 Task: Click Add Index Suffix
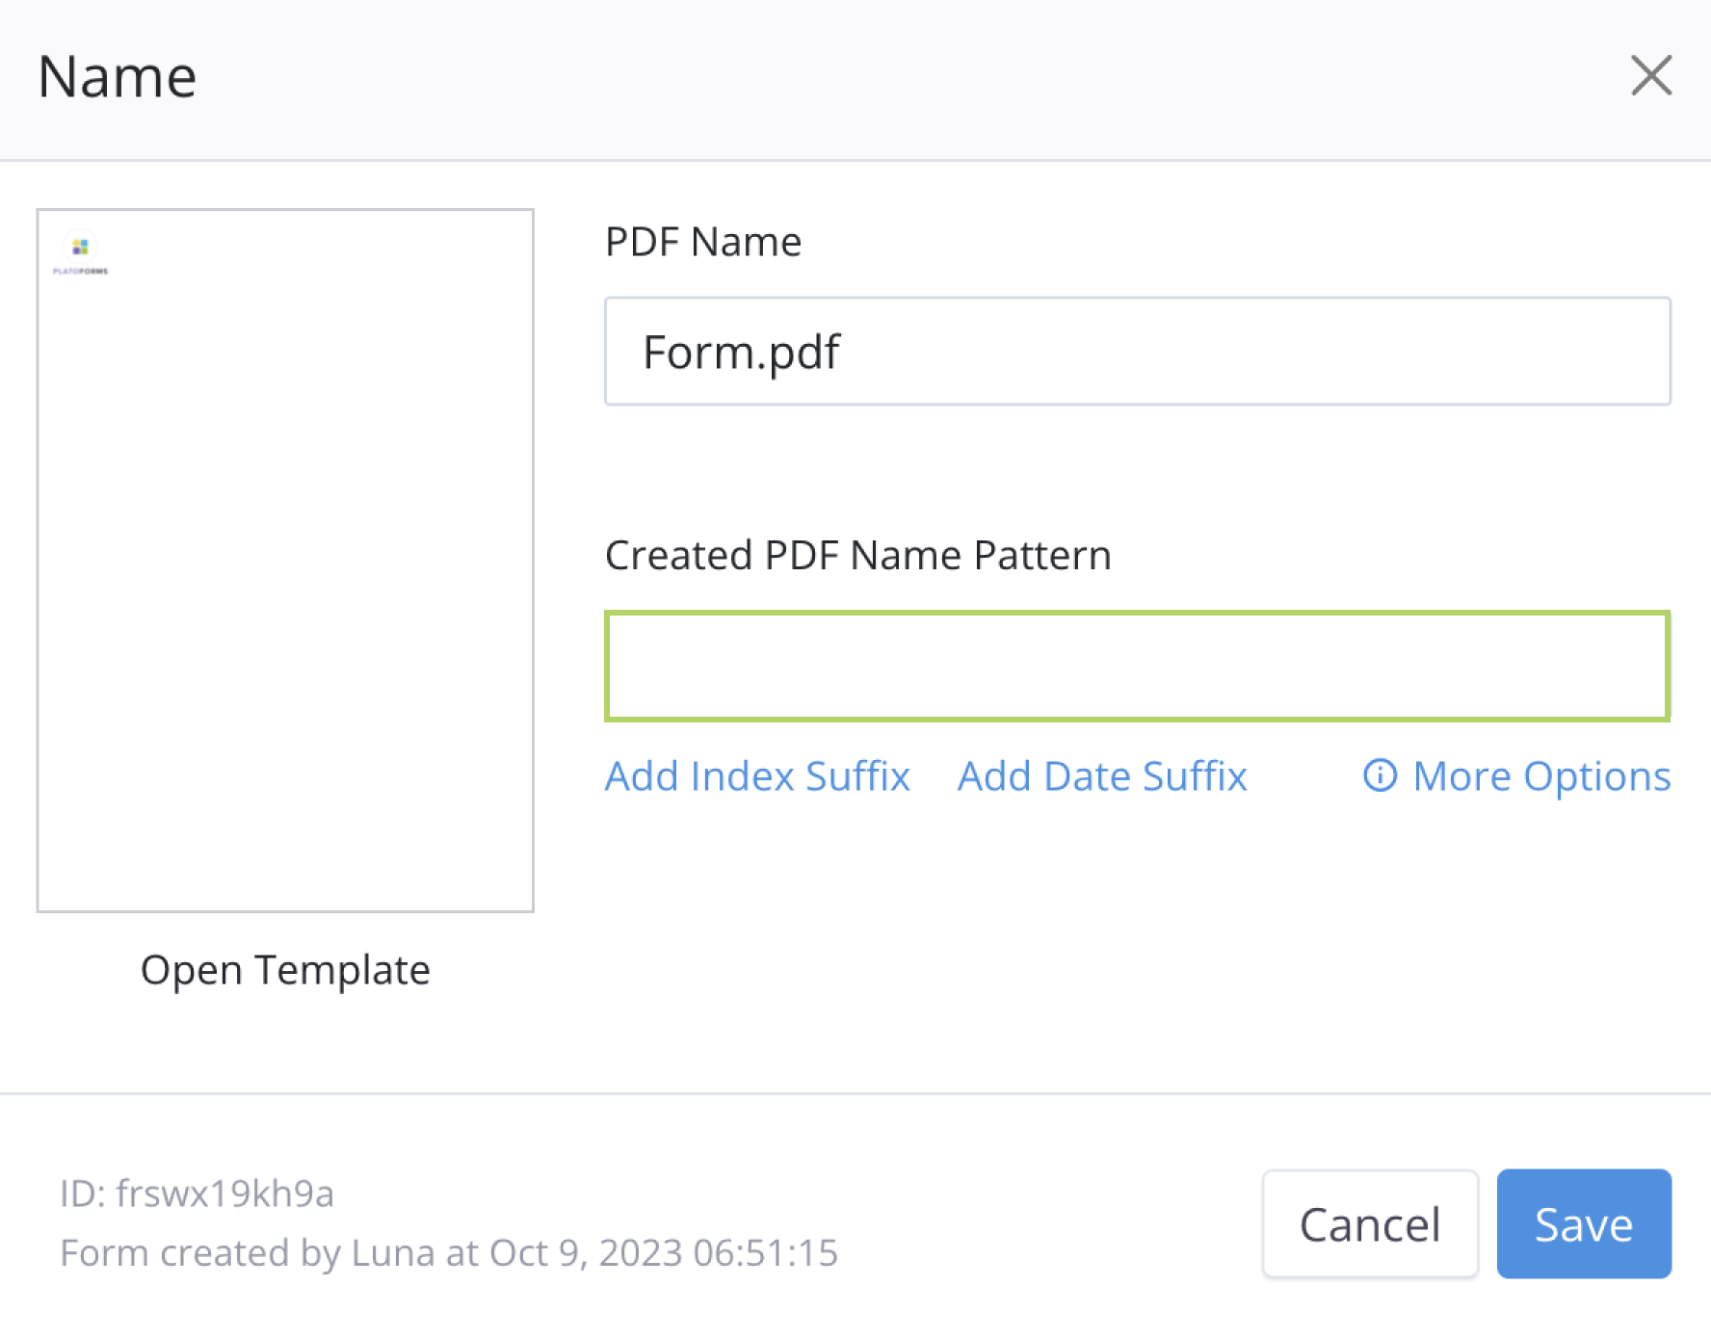point(757,776)
